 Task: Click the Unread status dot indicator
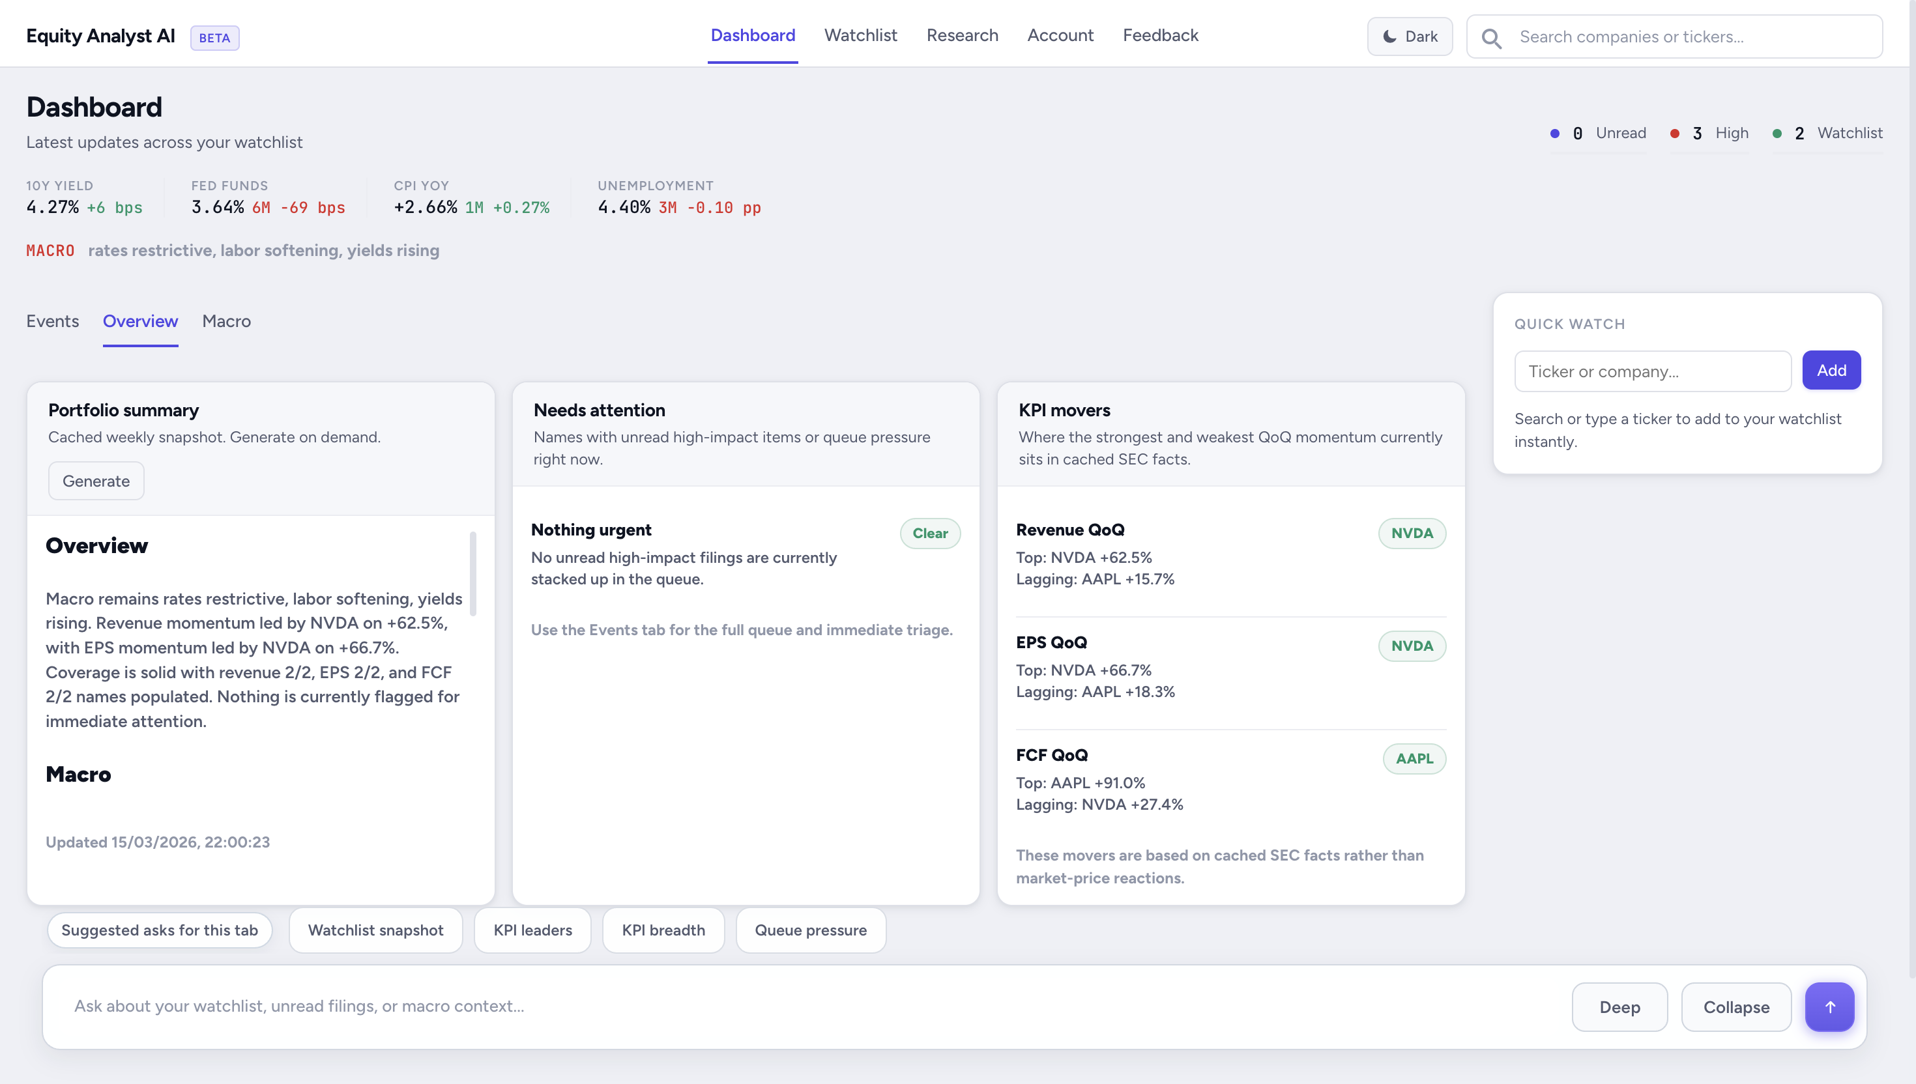(1555, 132)
